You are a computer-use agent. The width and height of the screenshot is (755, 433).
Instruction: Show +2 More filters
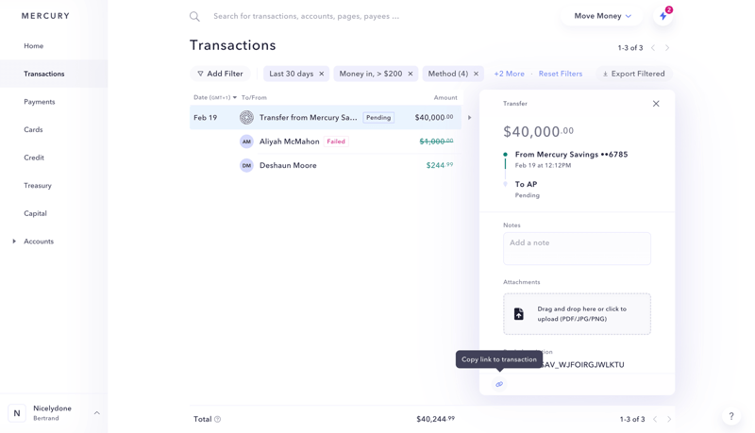(x=509, y=74)
